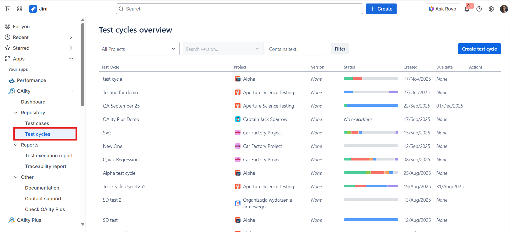
Task: Click Aperture Science icon in Testing for demo row
Action: point(238,92)
